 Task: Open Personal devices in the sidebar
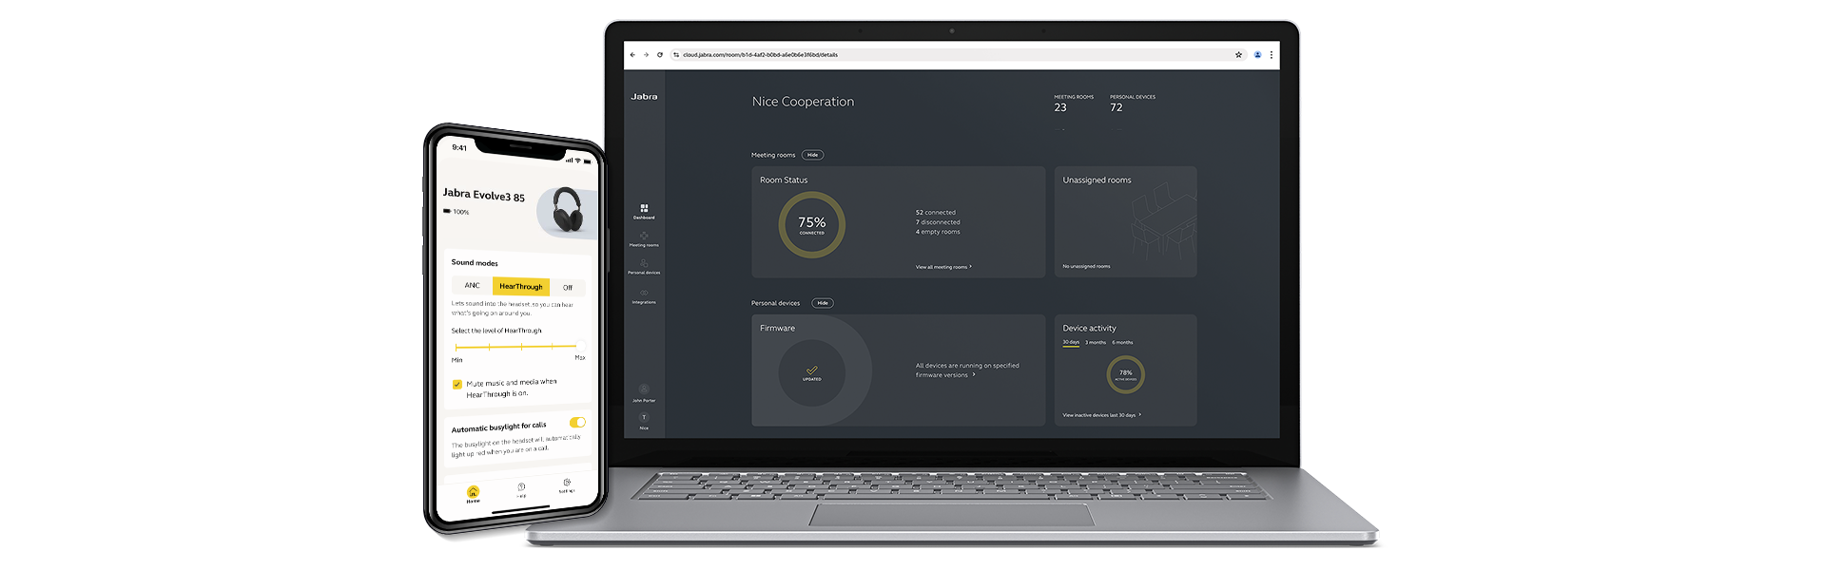click(x=644, y=267)
